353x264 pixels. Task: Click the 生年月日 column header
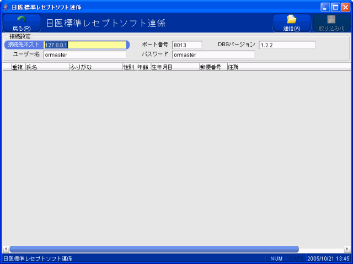(x=175, y=67)
